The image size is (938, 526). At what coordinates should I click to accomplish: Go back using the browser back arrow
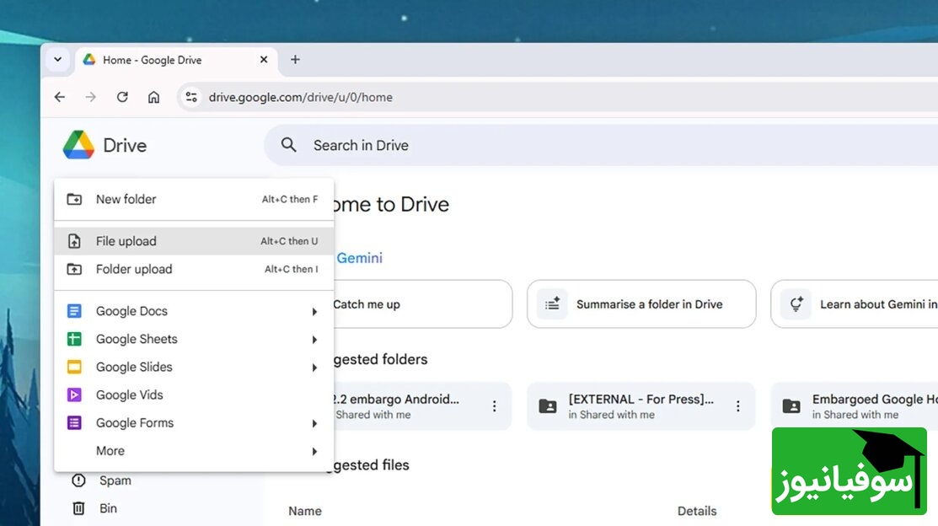(x=60, y=97)
